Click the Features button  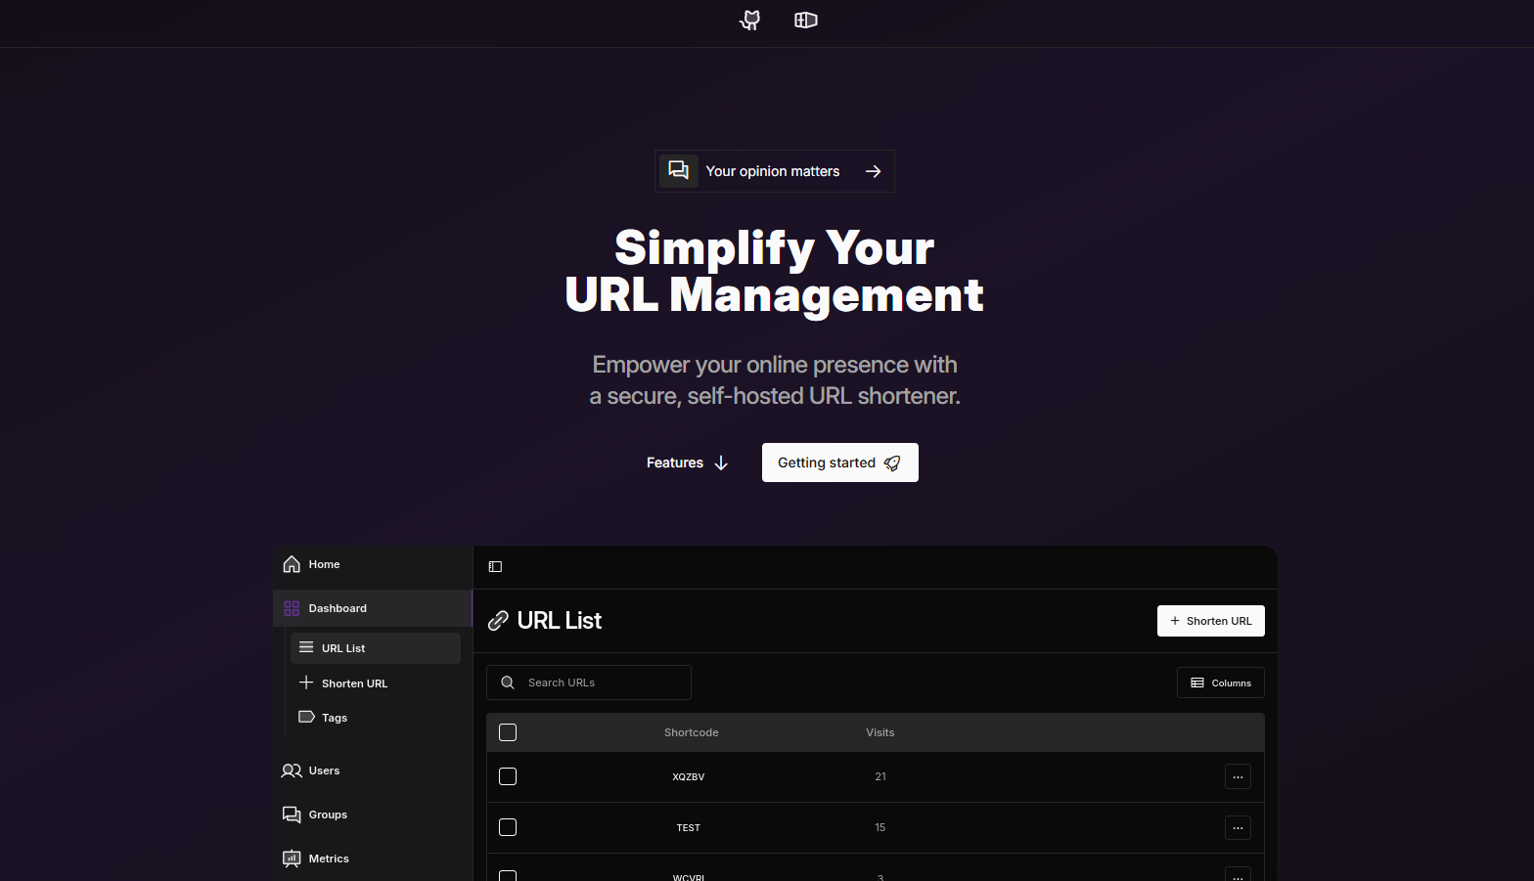tap(687, 463)
